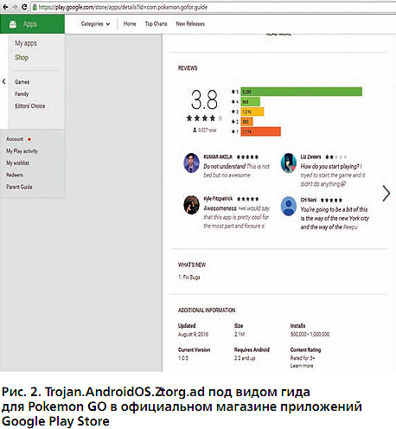The height and width of the screenshot is (429, 396).
Task: Click CH Nani's default avatar icon
Action: [289, 206]
